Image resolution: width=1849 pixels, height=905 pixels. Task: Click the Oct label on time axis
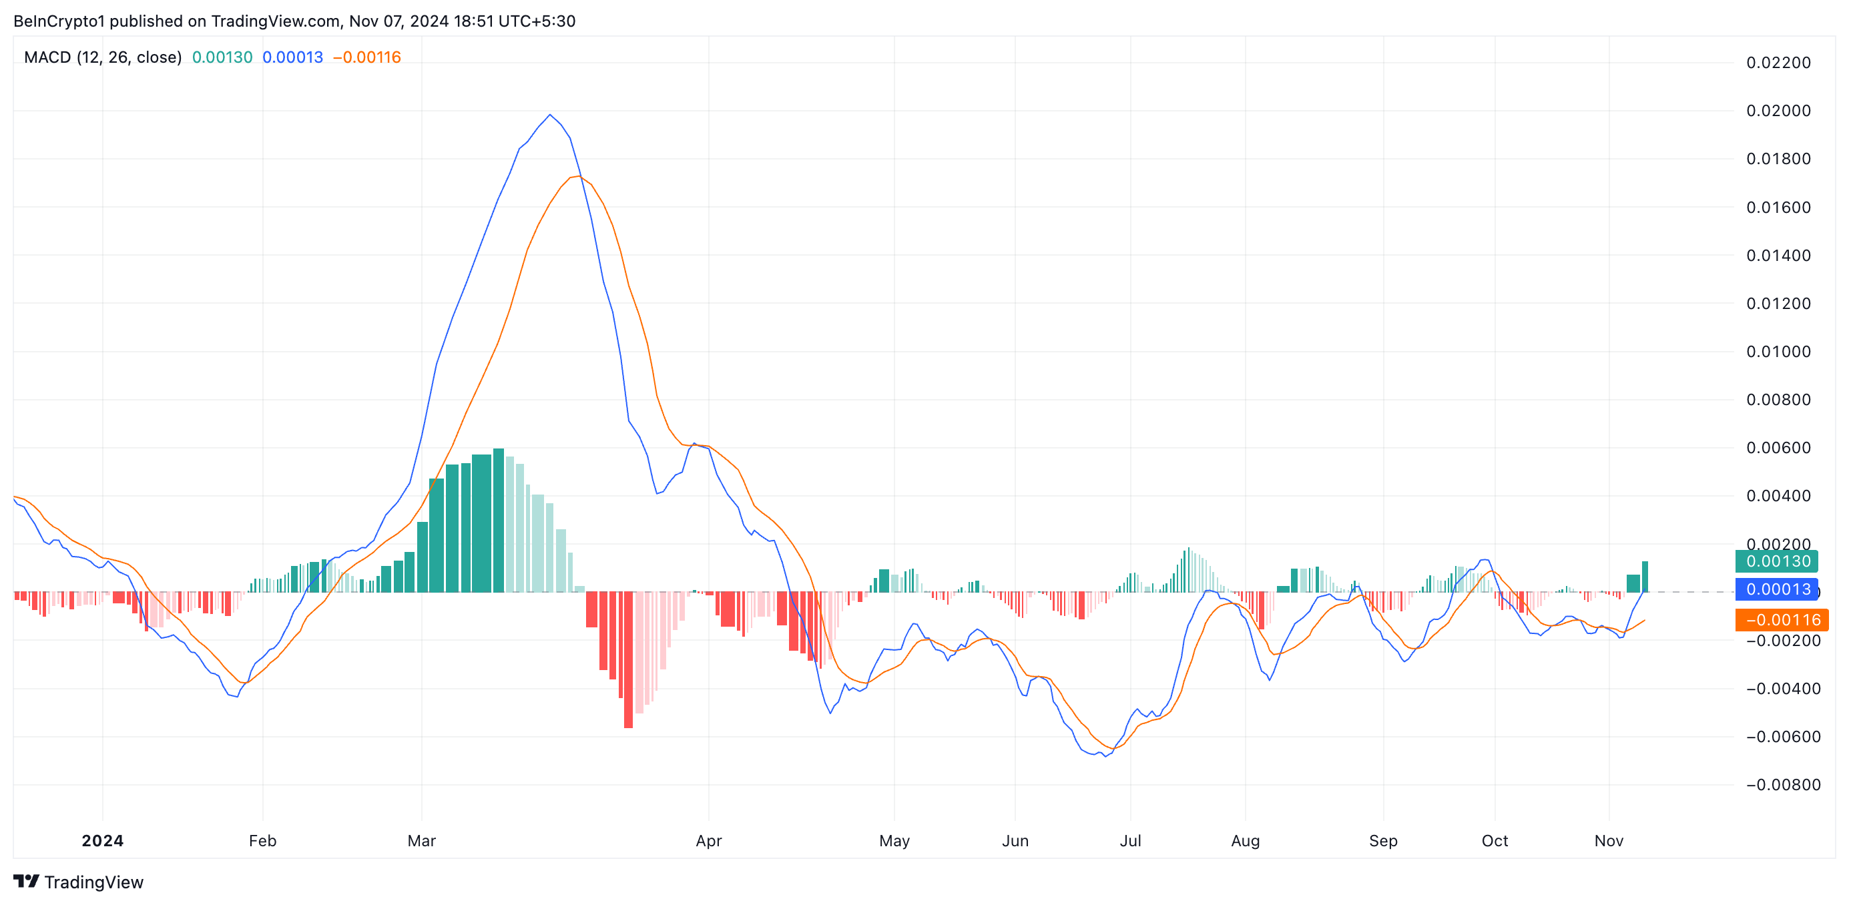tap(1495, 840)
